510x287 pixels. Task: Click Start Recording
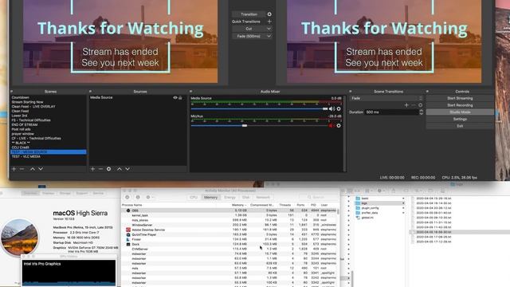pyautogui.click(x=460, y=105)
